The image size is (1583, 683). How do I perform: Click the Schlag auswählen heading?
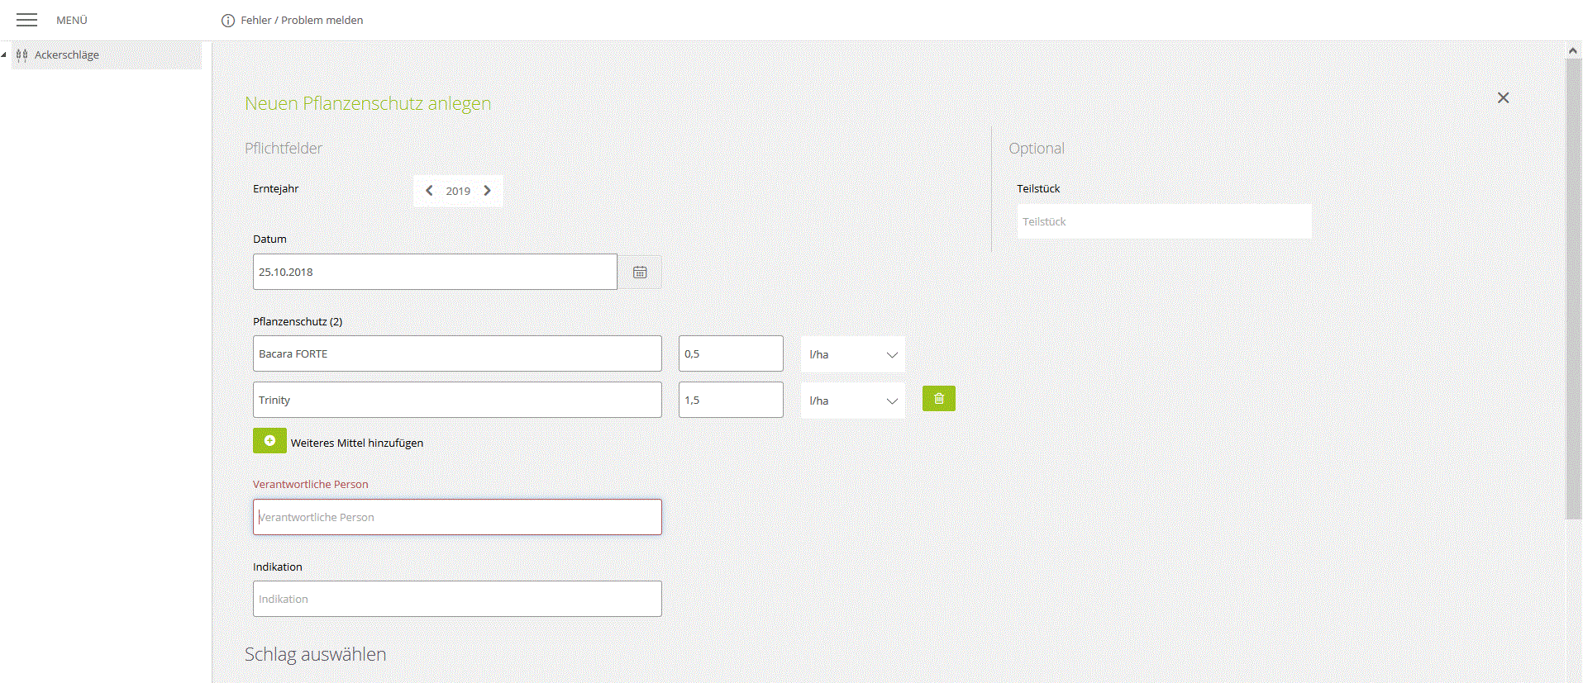pyautogui.click(x=315, y=654)
